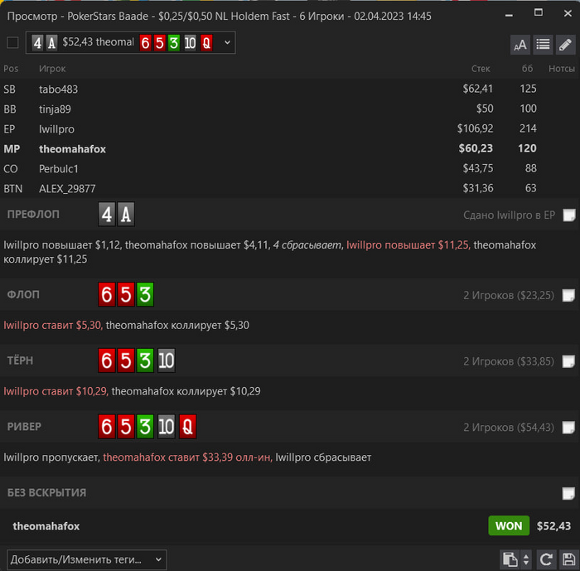Click the copy format stepper arrows

click(526, 559)
